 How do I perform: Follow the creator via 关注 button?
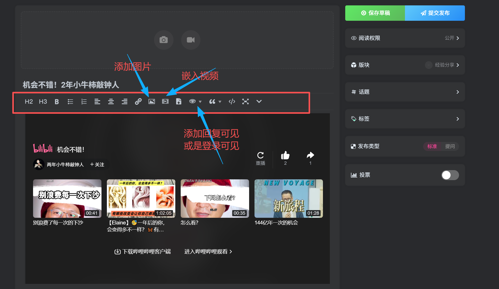pyautogui.click(x=97, y=164)
